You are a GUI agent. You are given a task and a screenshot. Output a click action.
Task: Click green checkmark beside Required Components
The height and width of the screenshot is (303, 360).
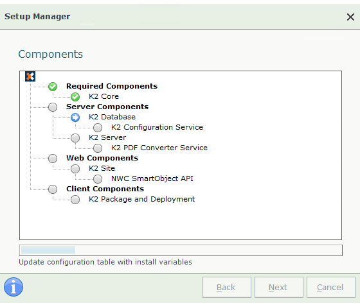[x=53, y=87]
